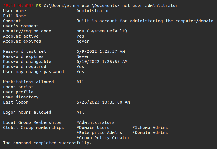Click the password changeable date '6/10/2022 1:25:57 AM'
217x149 pixels.
point(102,62)
